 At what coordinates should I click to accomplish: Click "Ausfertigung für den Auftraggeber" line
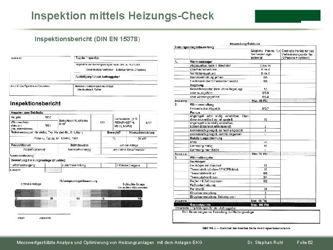click(98, 77)
